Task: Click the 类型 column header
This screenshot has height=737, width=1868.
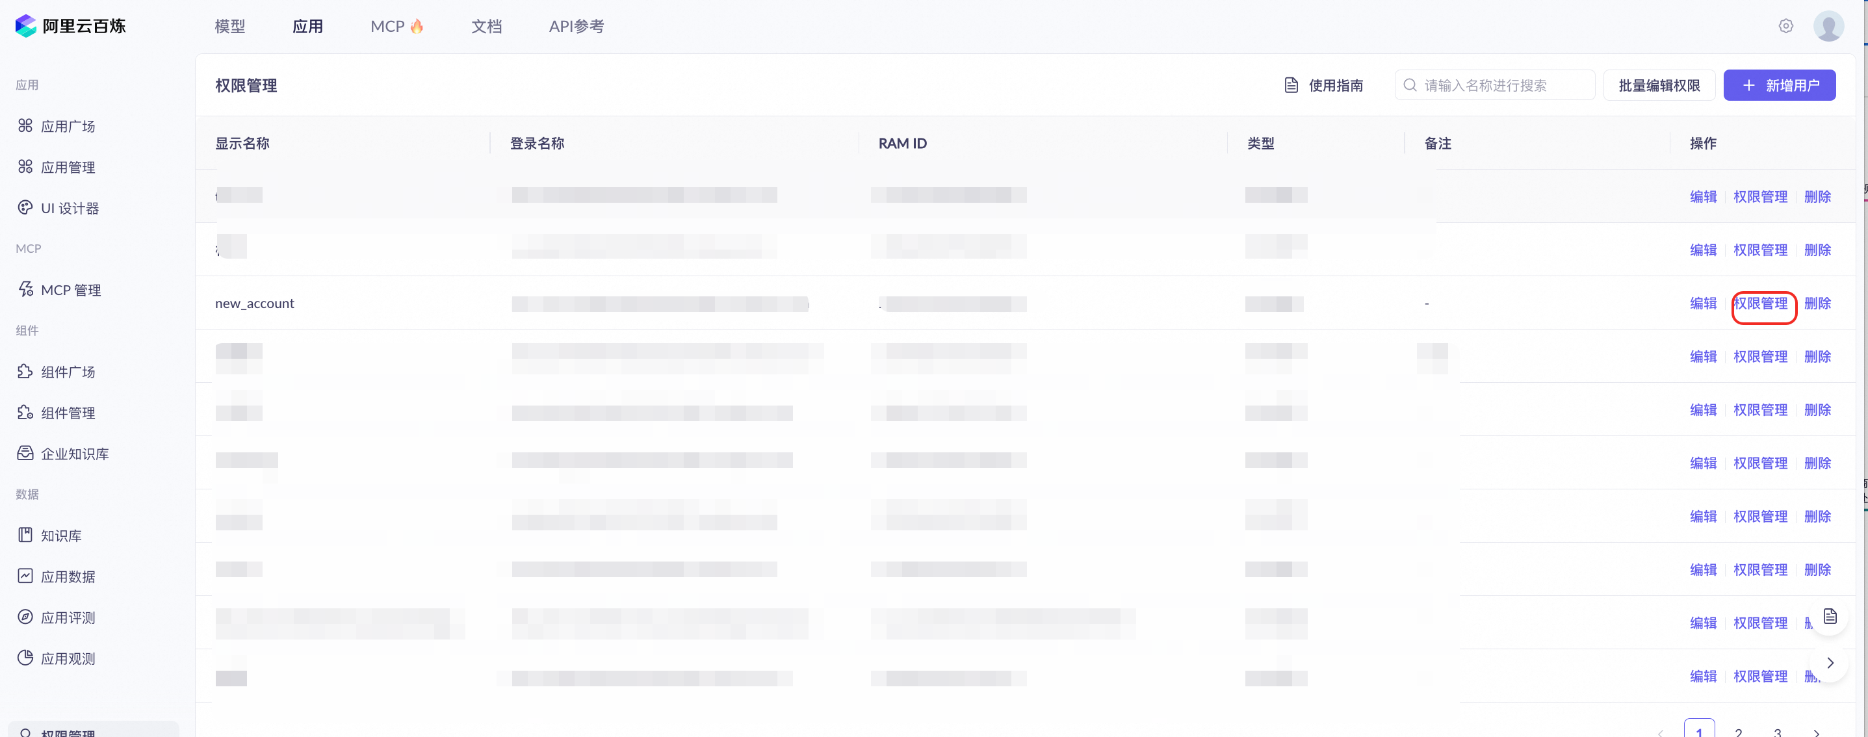Action: point(1261,144)
